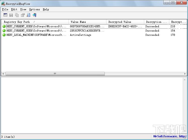Click the up arrow of lower pane scrollbar
The height and width of the screenshot is (140, 188).
pyautogui.click(x=185, y=80)
